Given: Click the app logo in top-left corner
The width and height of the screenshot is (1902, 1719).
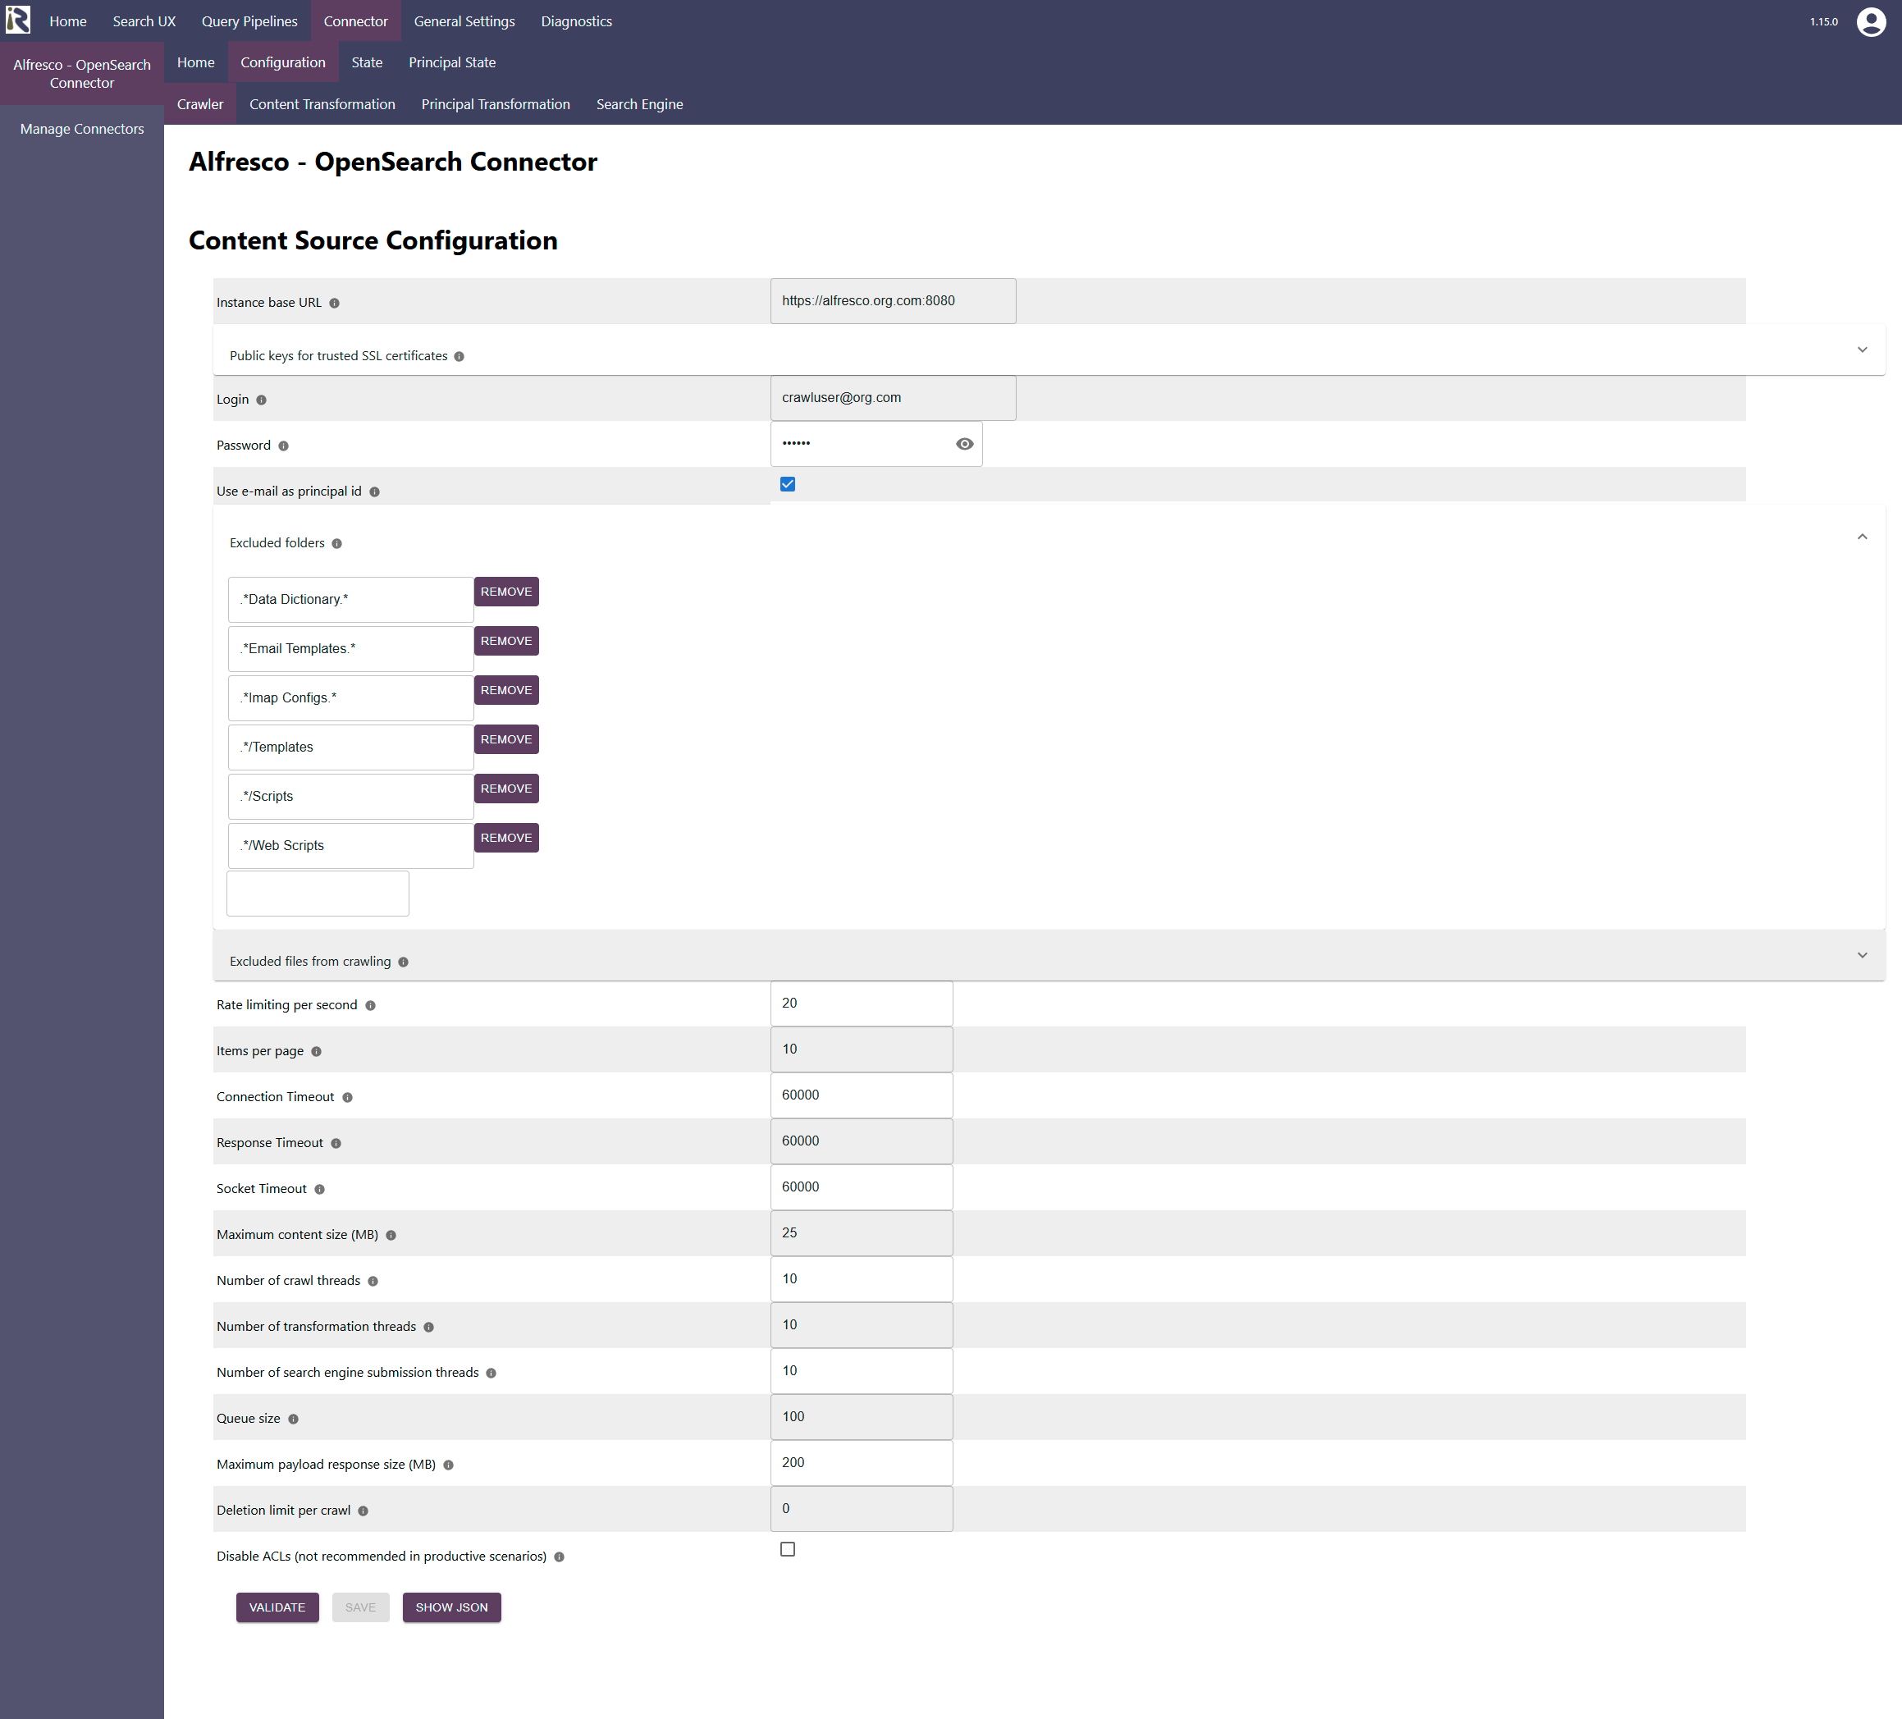Looking at the screenshot, I should tap(18, 20).
